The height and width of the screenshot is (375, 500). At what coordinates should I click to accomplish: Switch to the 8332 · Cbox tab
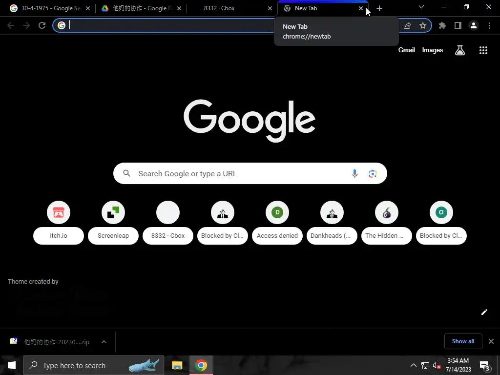pos(232,8)
